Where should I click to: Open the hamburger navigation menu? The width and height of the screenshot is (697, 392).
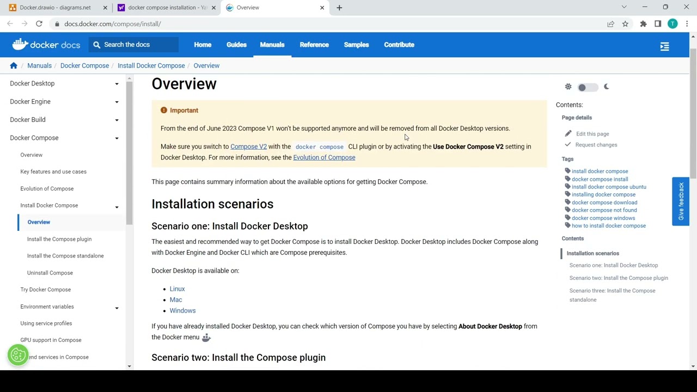(x=664, y=46)
